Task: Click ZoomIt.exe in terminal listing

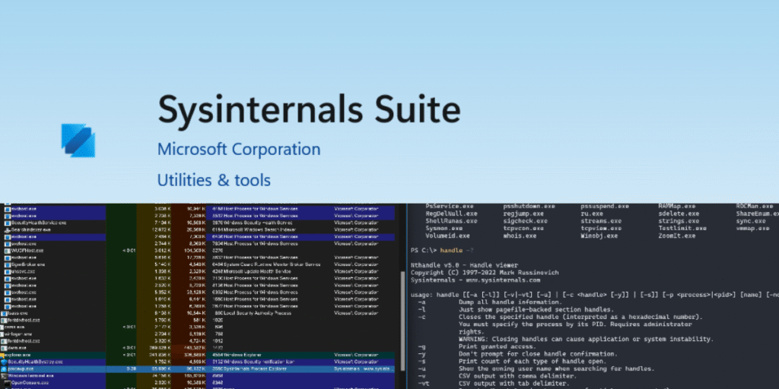Action: pyautogui.click(x=676, y=236)
